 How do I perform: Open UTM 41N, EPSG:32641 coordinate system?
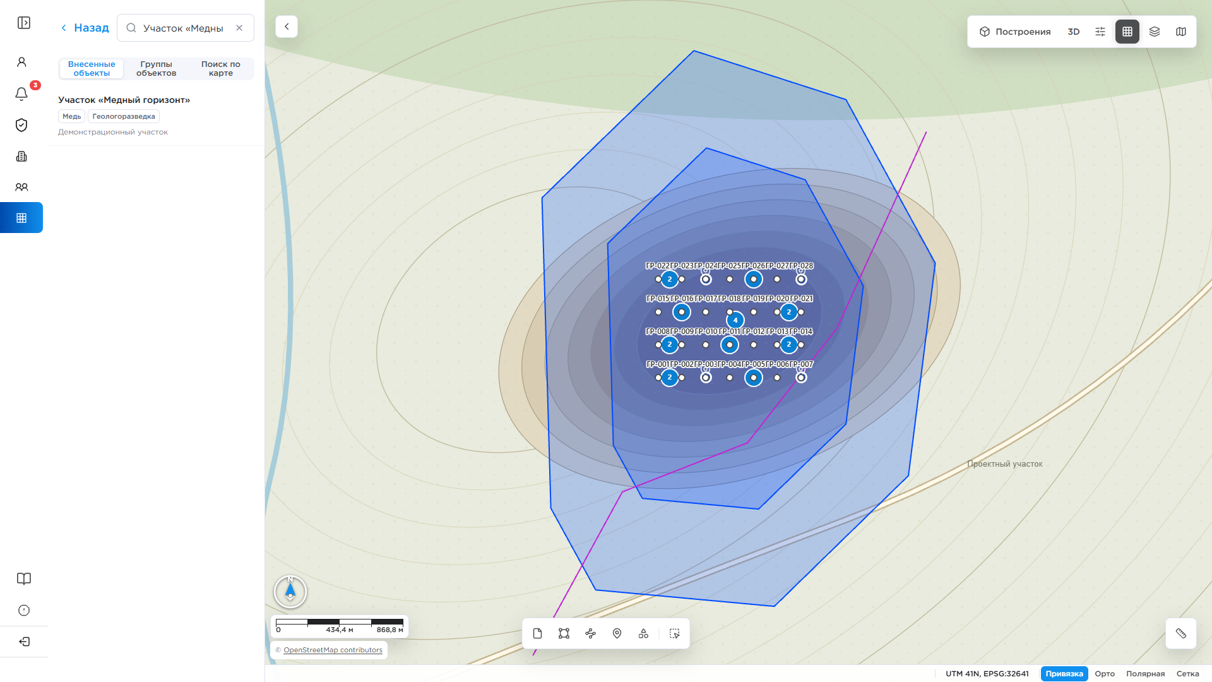tap(987, 674)
